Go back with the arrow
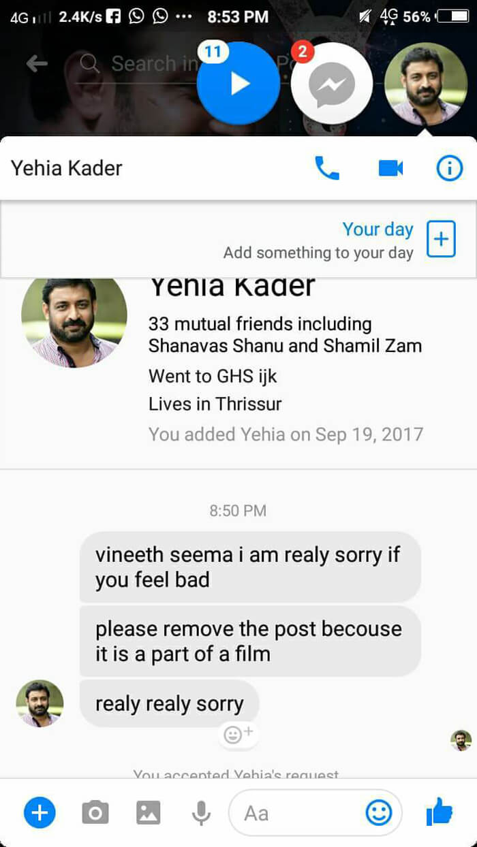The image size is (477, 847). coord(37,64)
